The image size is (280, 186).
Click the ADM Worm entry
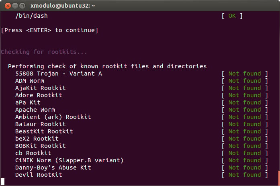[x=30, y=81]
